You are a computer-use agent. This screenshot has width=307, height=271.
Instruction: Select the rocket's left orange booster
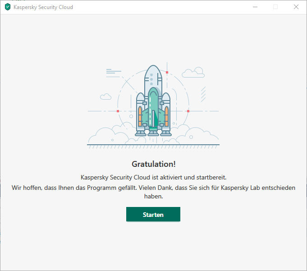point(140,116)
